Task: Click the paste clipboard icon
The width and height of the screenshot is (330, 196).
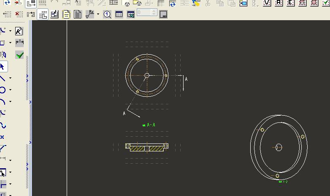Action: click(x=232, y=3)
